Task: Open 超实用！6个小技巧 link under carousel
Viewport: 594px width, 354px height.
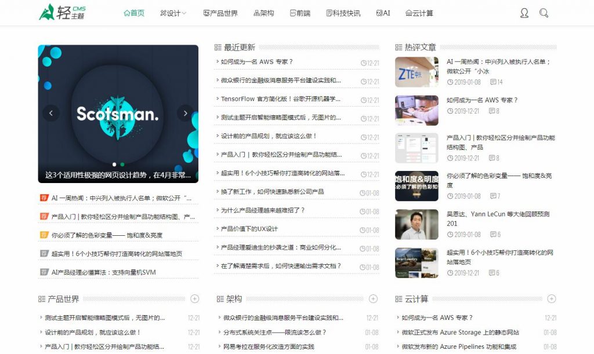Action: [117, 254]
